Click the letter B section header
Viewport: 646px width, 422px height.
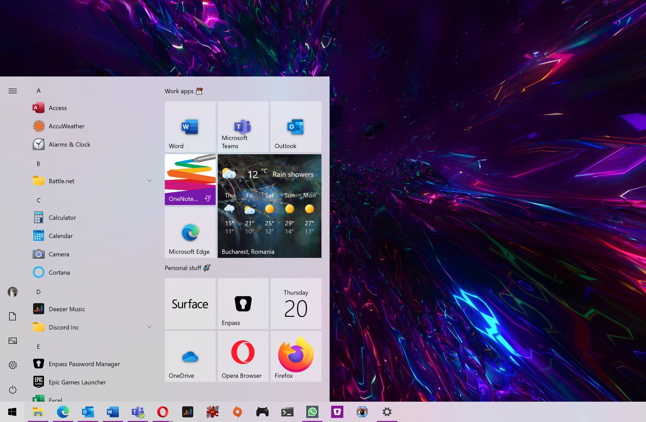pyautogui.click(x=39, y=164)
